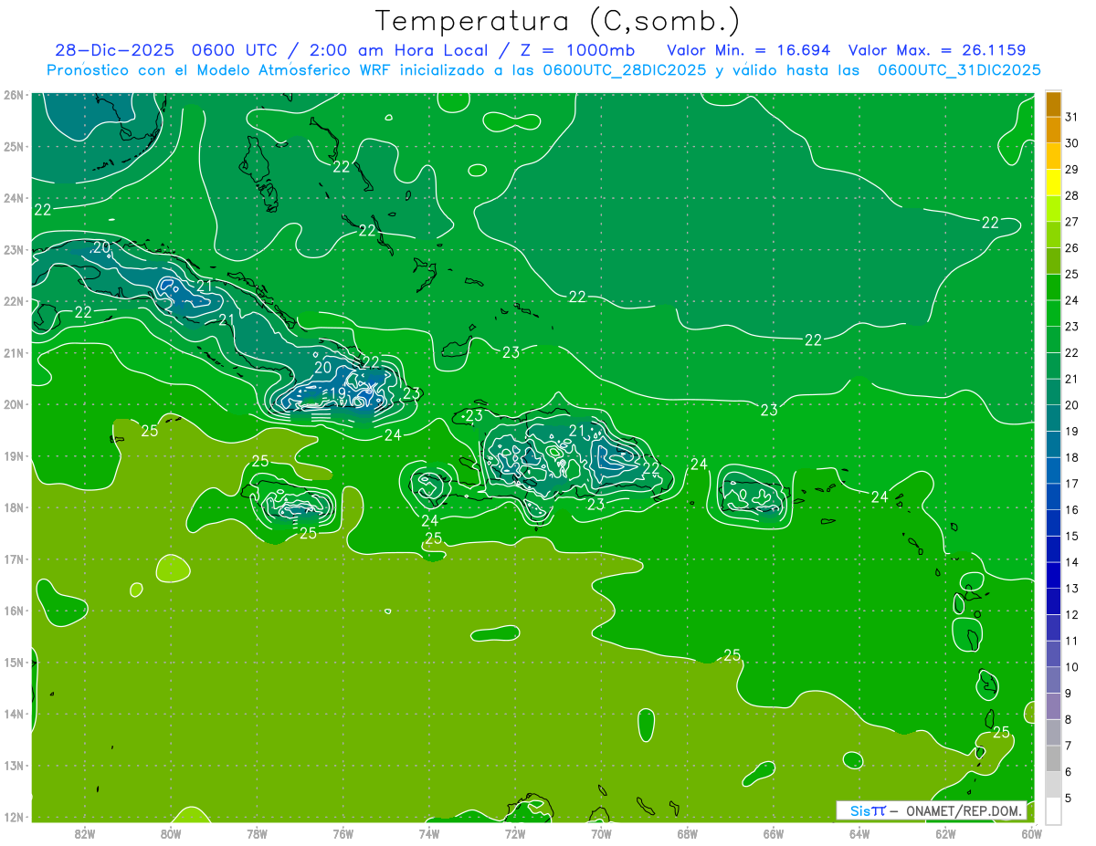Click the '78W' longitude axis label

(257, 833)
